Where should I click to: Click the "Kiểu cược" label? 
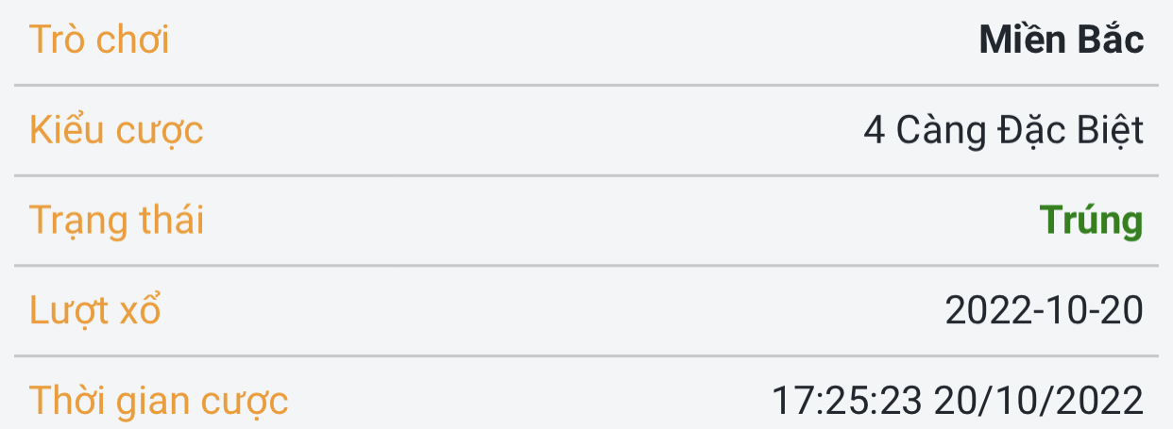[x=116, y=130]
